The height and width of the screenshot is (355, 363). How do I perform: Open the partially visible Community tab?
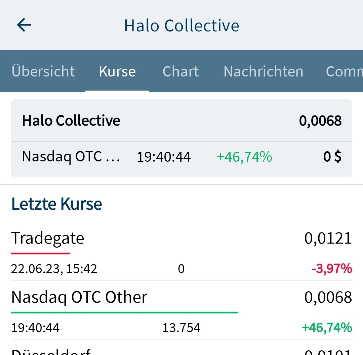(346, 71)
